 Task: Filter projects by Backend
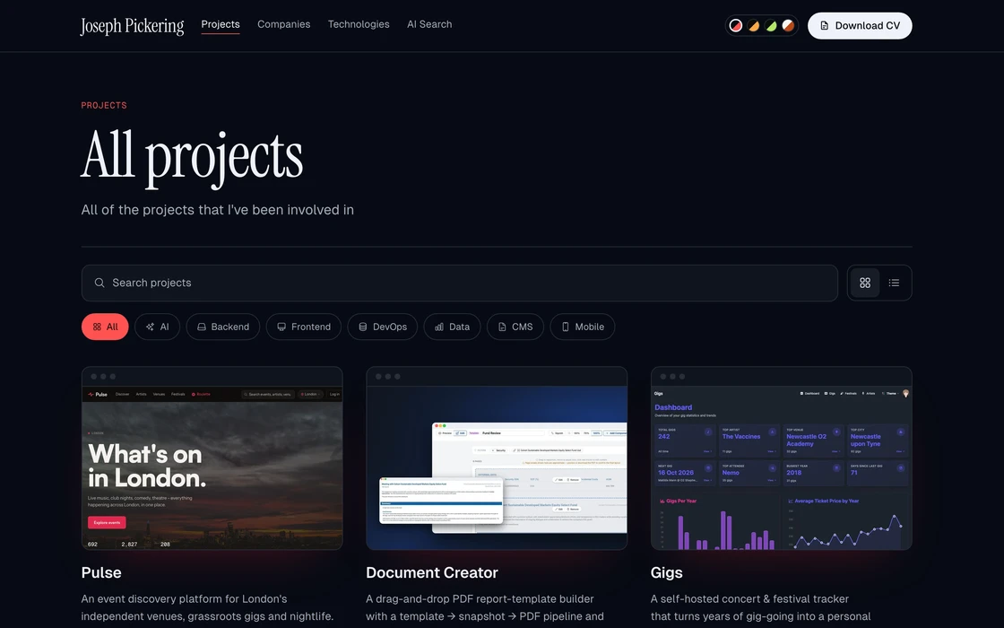pyautogui.click(x=223, y=327)
